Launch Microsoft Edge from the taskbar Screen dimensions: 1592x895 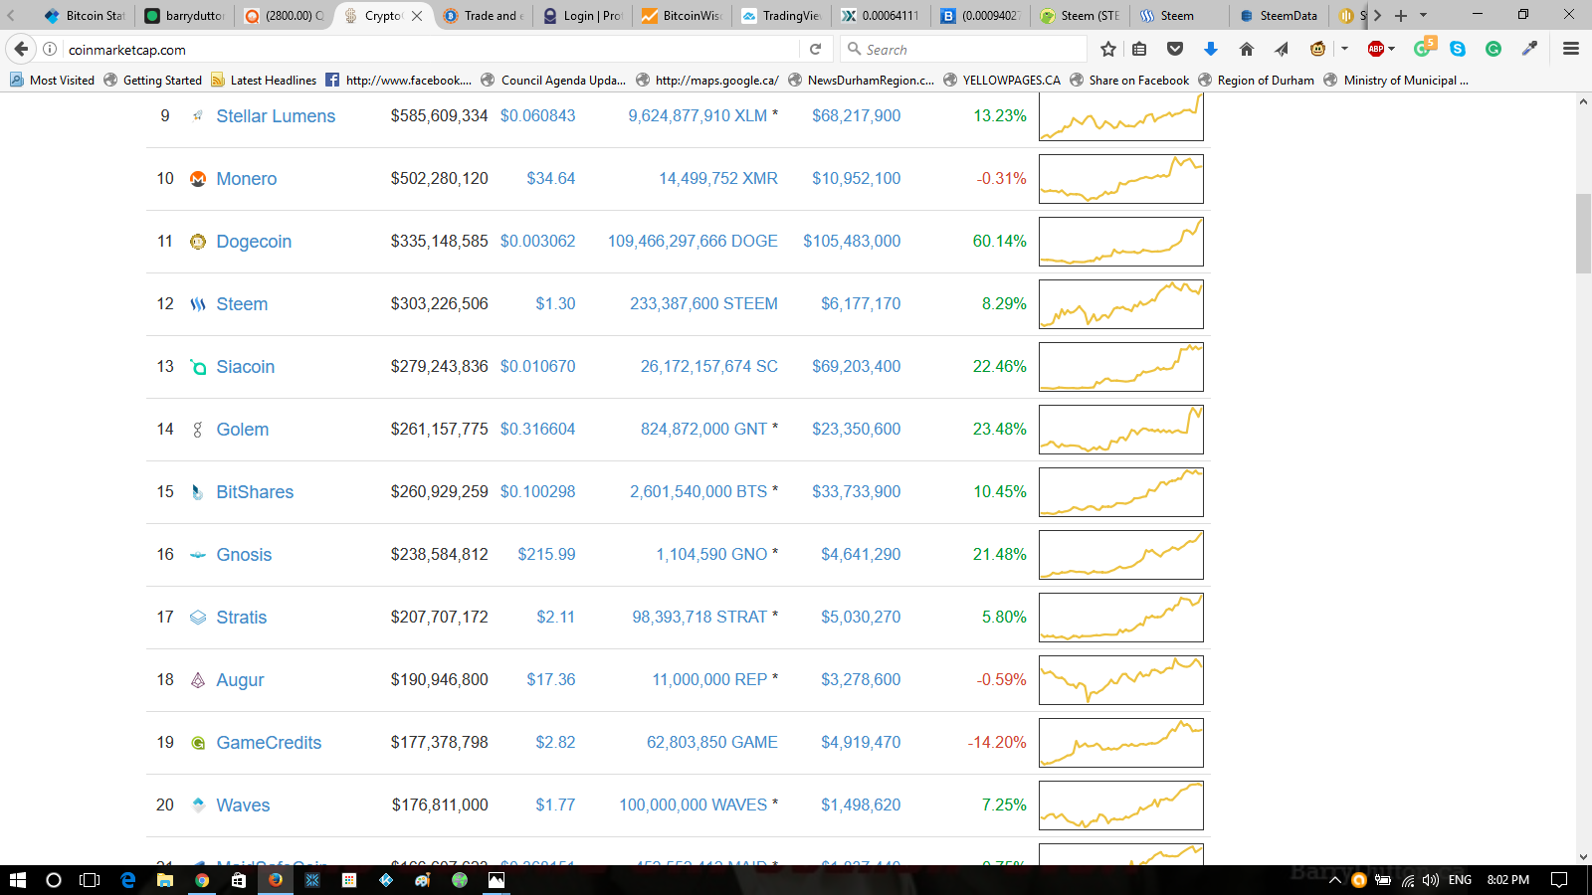[x=127, y=880]
